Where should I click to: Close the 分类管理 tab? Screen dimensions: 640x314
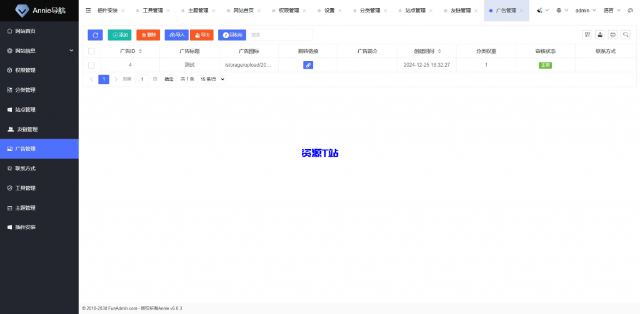385,11
